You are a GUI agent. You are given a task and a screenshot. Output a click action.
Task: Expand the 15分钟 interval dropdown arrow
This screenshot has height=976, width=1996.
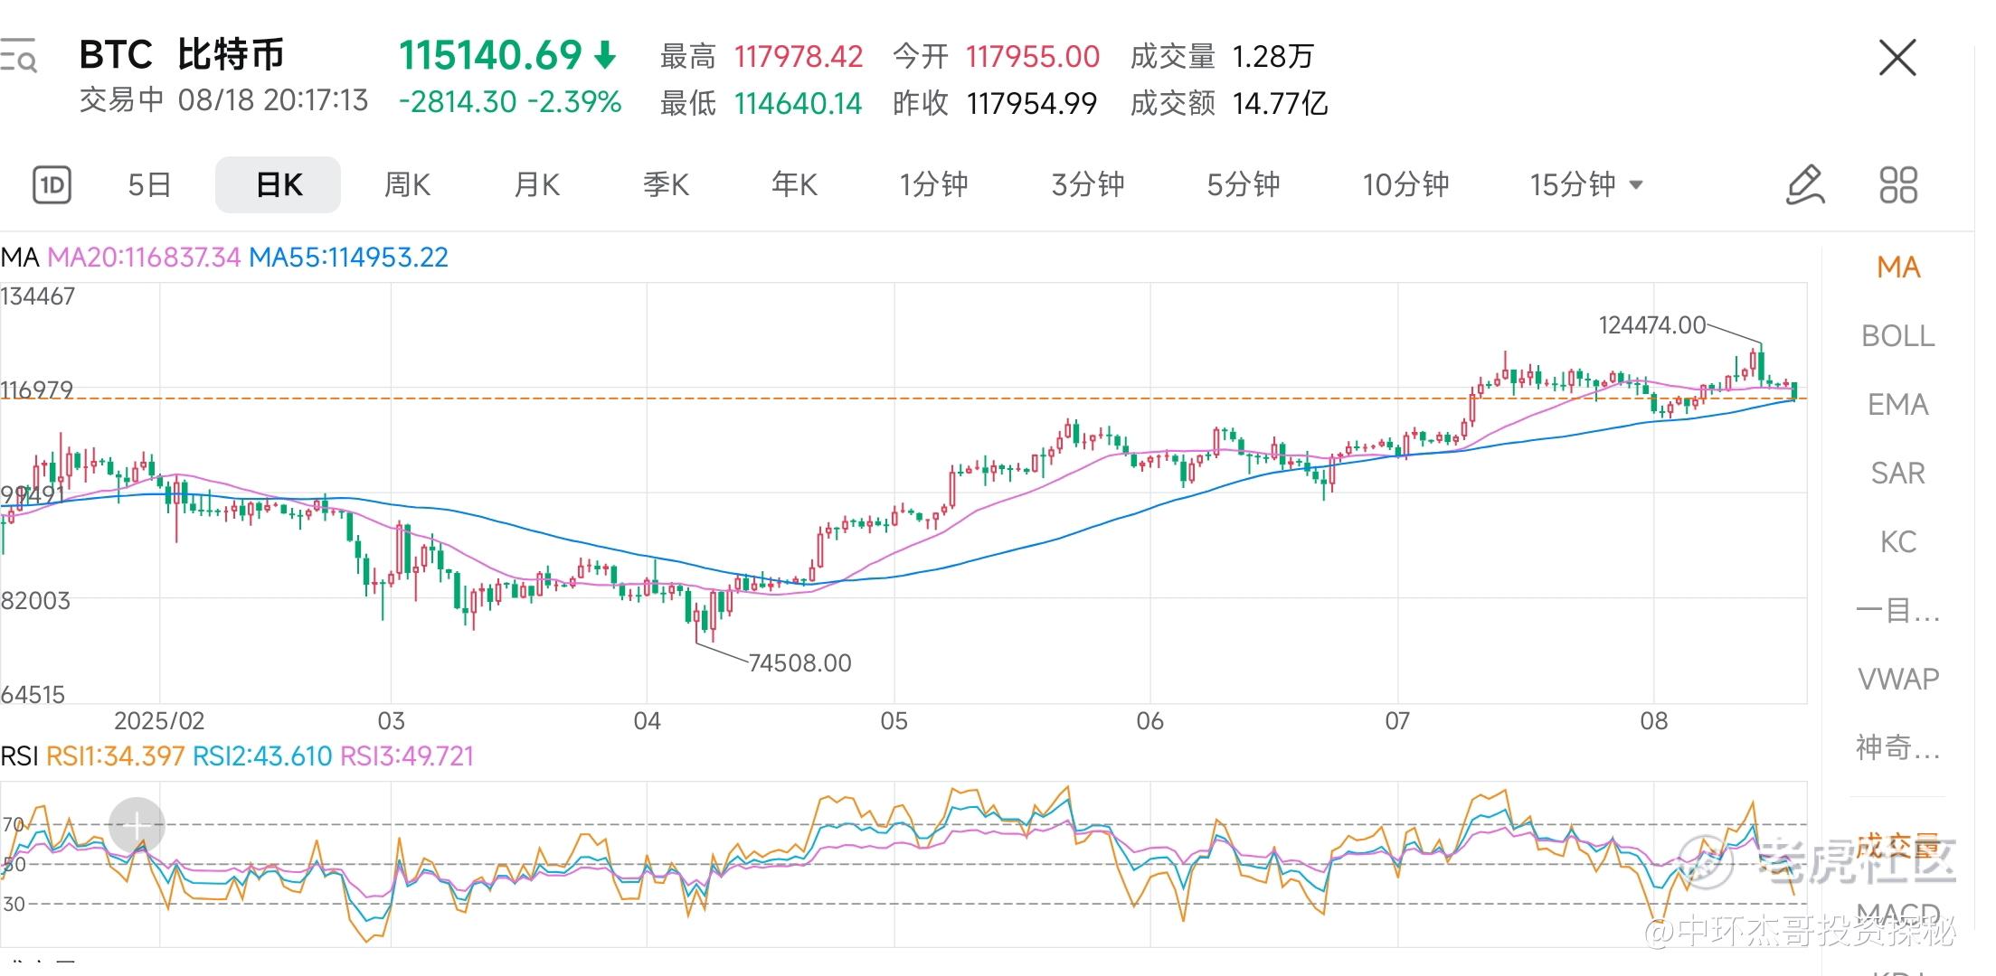pyautogui.click(x=1636, y=185)
